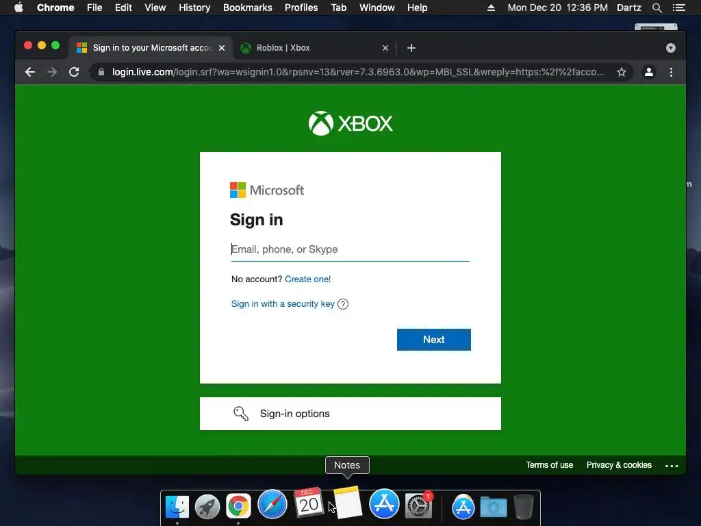The height and width of the screenshot is (526, 701).
Task: Open Launchpad from the Dock
Action: [x=207, y=506]
